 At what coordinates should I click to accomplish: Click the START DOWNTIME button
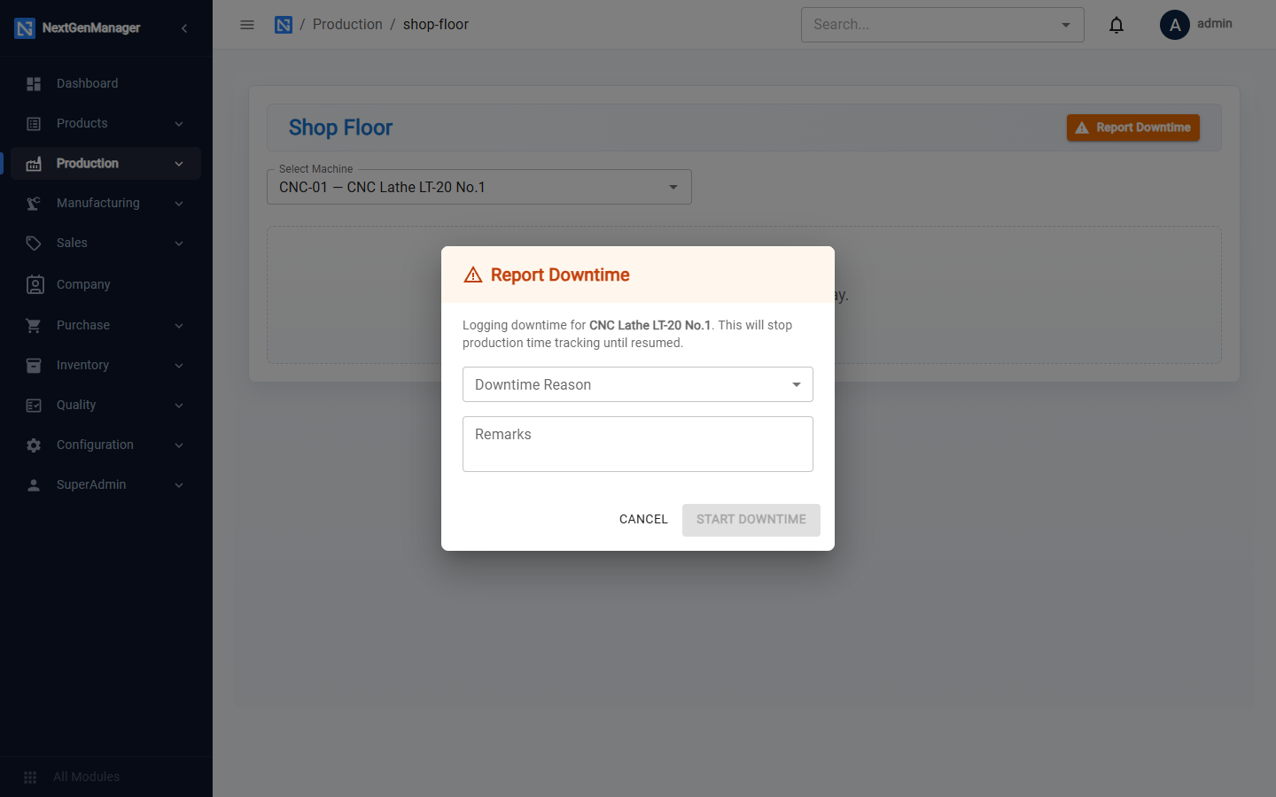click(x=751, y=520)
